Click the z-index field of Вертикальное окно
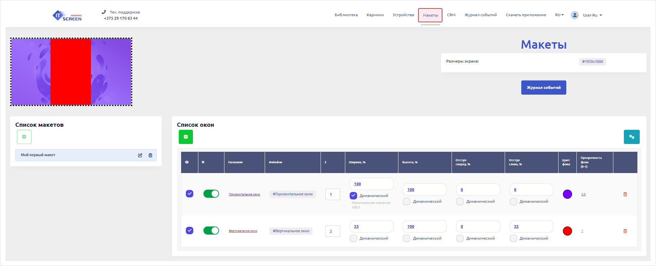Image resolution: width=656 pixels, height=266 pixels. [332, 231]
